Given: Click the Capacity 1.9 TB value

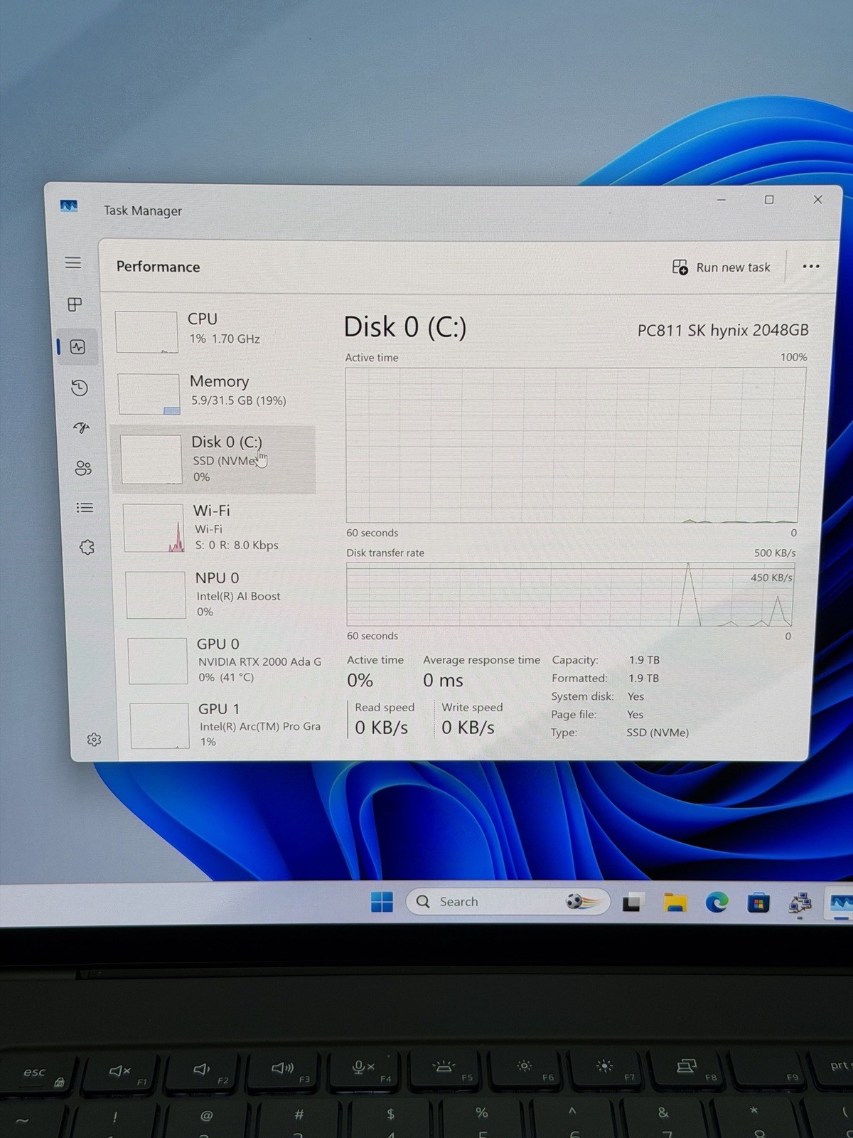Looking at the screenshot, I should pos(644,660).
